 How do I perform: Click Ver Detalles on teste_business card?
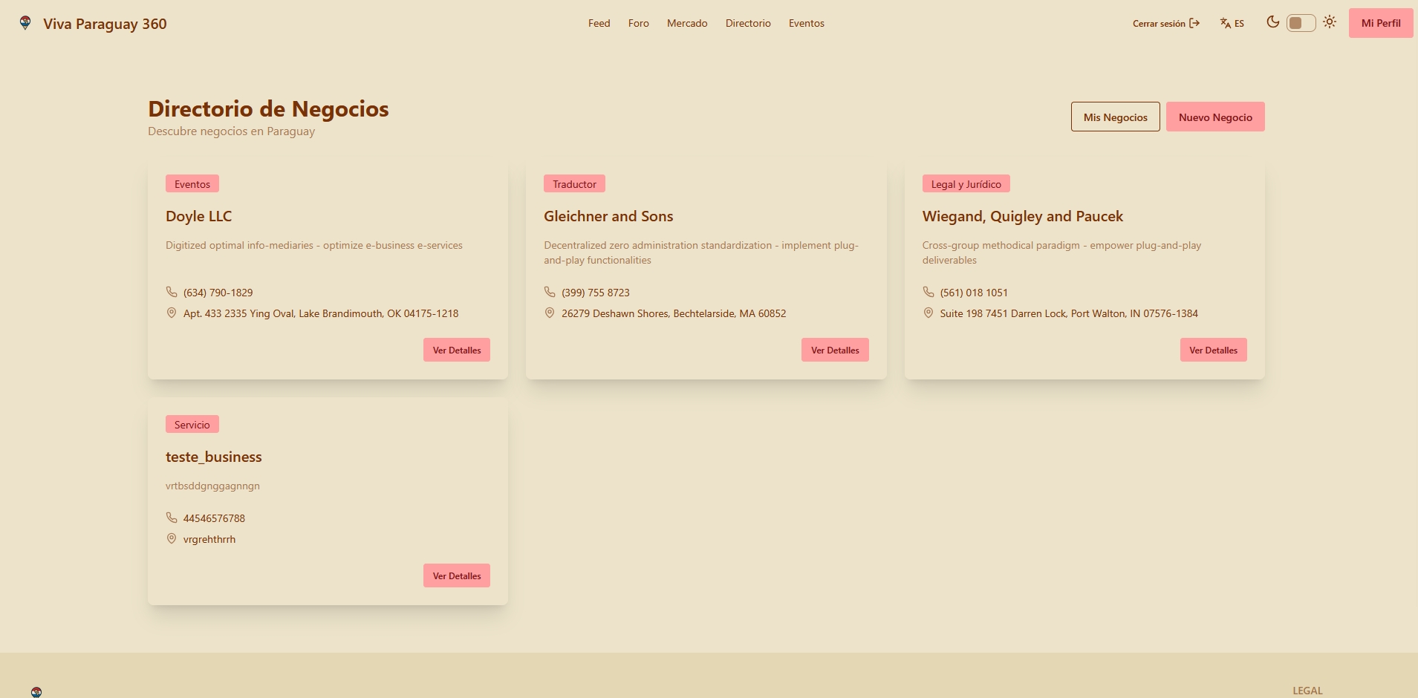point(457,576)
